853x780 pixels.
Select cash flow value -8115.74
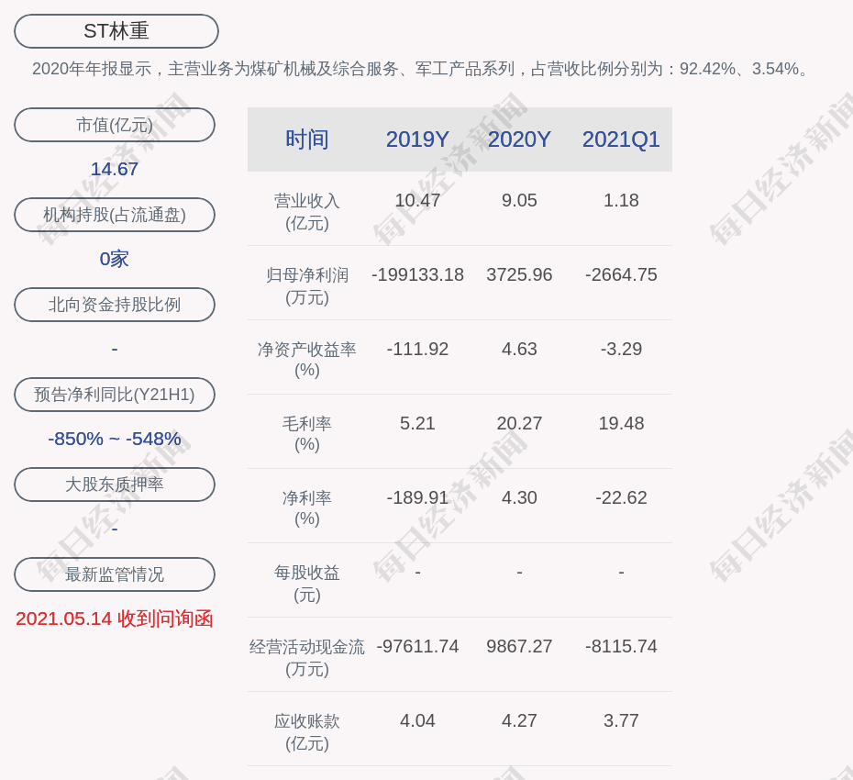pyautogui.click(x=621, y=646)
